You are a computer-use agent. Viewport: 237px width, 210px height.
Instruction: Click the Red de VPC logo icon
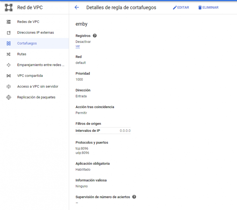9,7
